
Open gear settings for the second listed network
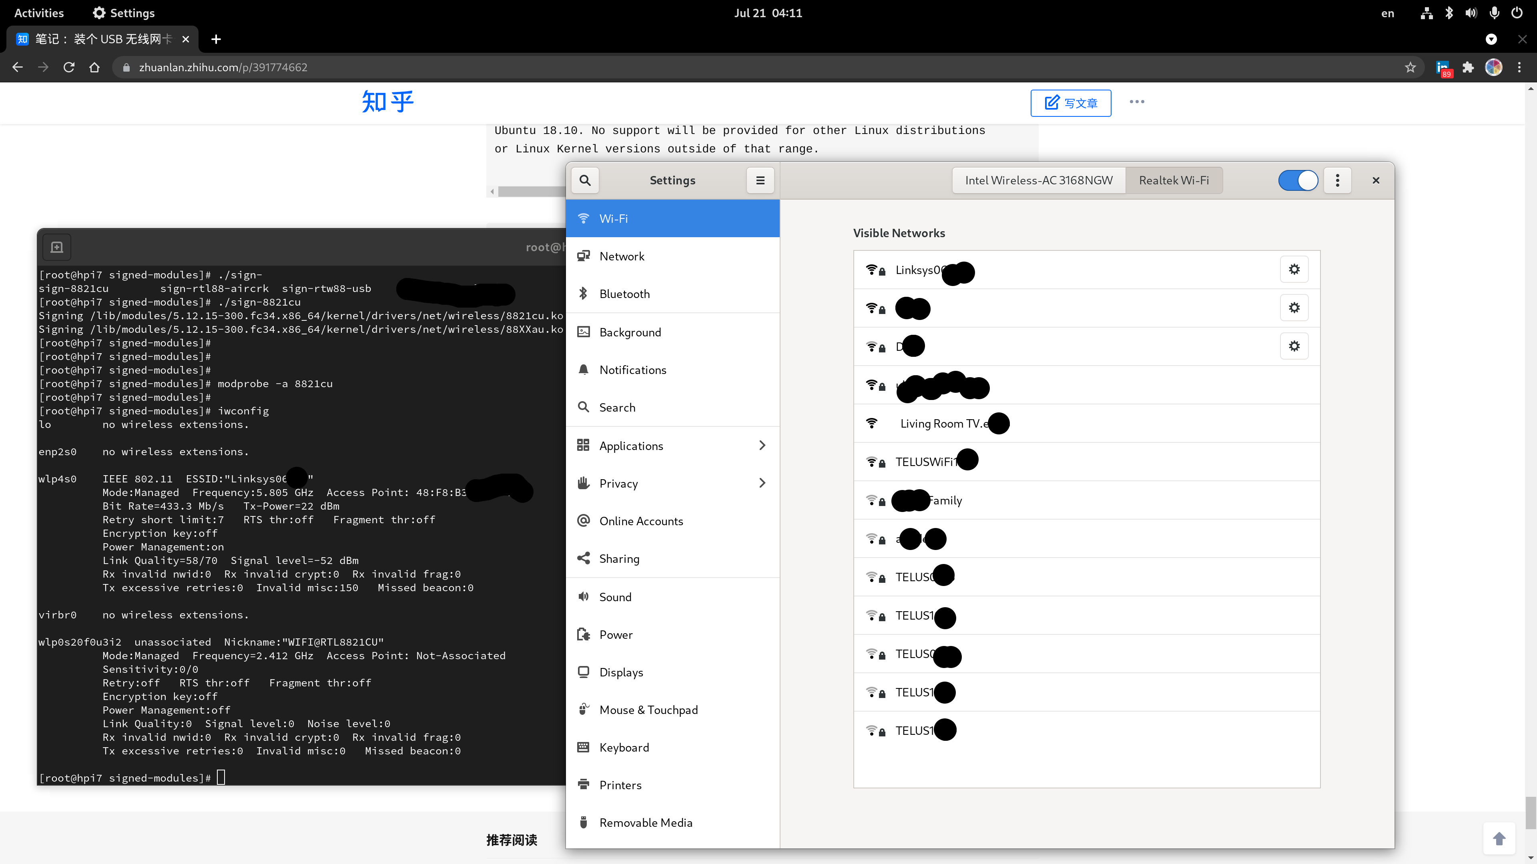[x=1294, y=308]
